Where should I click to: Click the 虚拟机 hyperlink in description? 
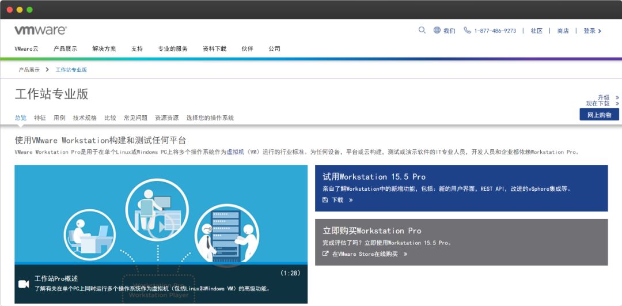(235, 152)
